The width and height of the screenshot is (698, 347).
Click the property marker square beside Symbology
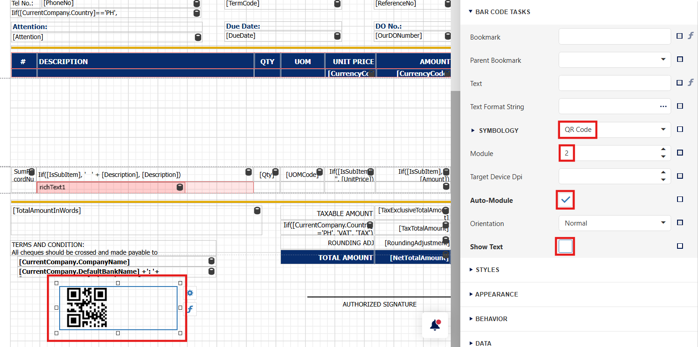pyautogui.click(x=680, y=129)
